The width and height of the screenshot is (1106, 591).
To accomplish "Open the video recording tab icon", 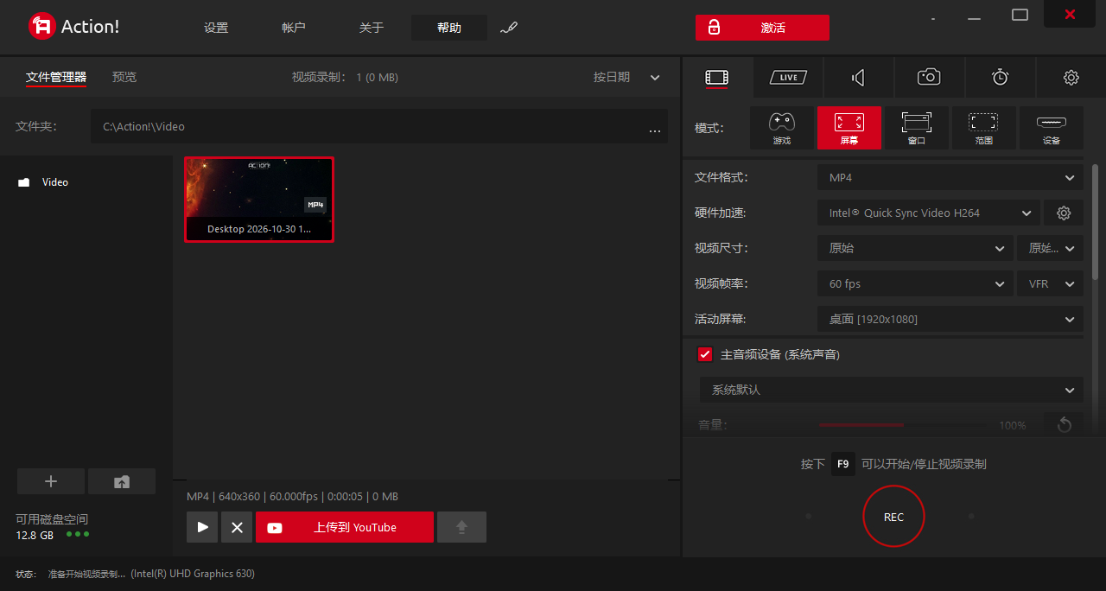I will 717,78.
